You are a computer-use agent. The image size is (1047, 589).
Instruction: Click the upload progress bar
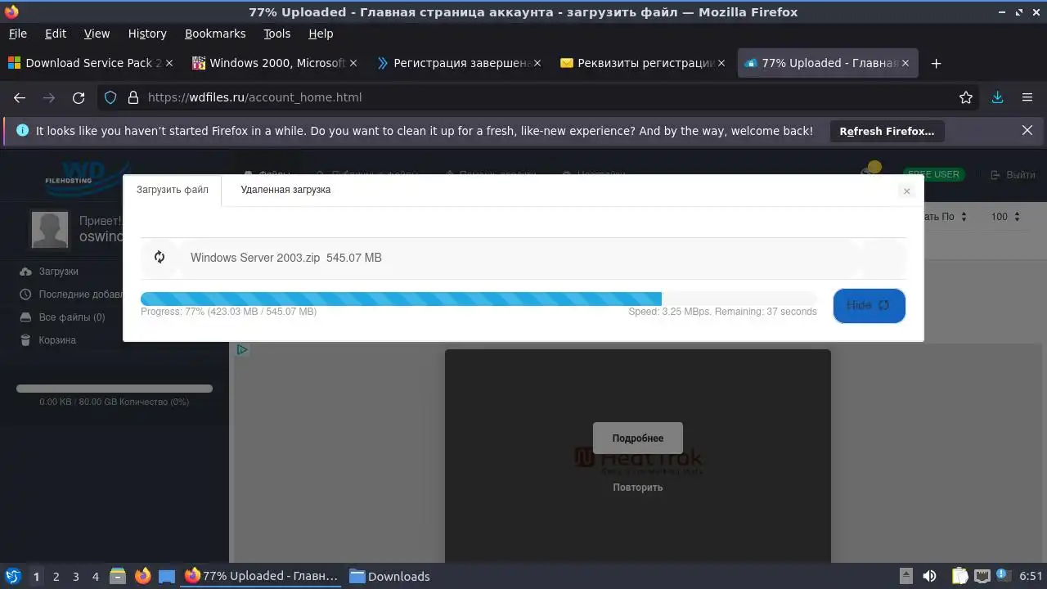(479, 299)
